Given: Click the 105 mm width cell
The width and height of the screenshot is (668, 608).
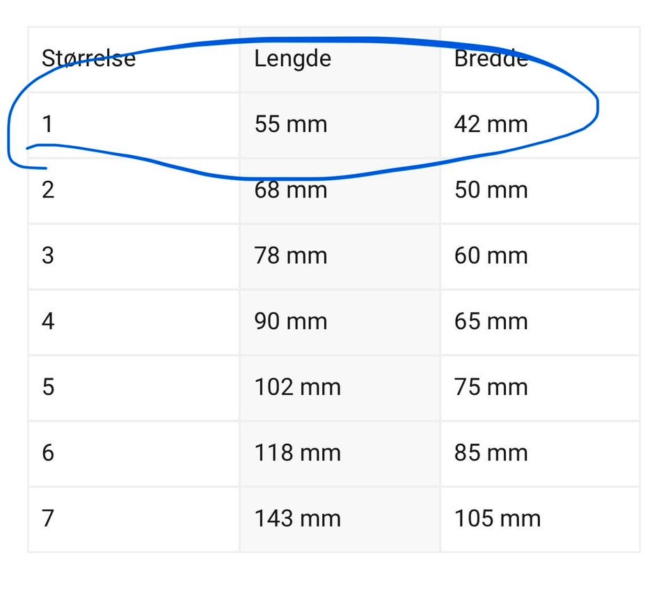Looking at the screenshot, I should pyautogui.click(x=540, y=520).
